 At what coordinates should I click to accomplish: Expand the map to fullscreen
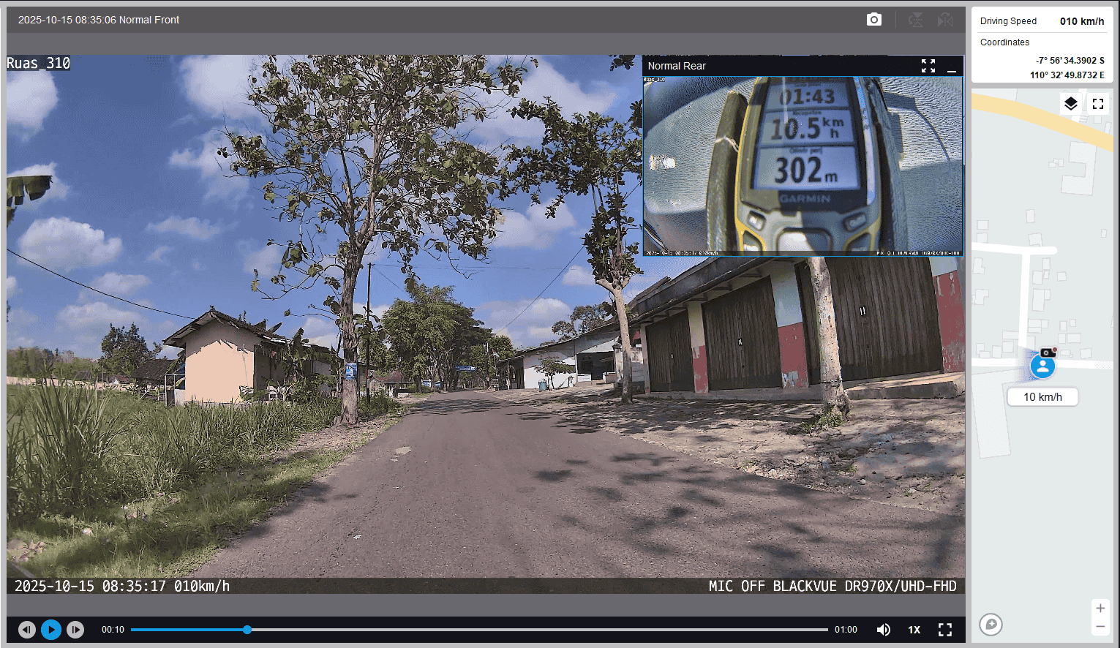pyautogui.click(x=1097, y=104)
